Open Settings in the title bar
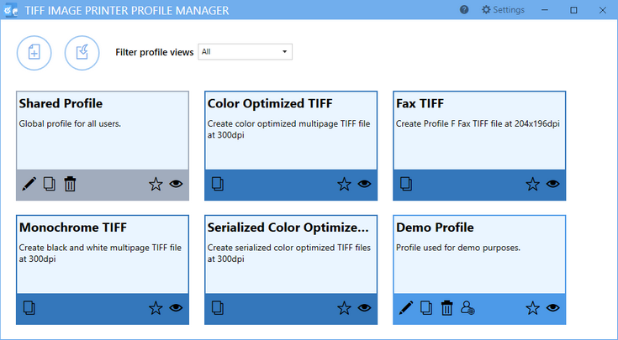The image size is (618, 340). coord(503,10)
